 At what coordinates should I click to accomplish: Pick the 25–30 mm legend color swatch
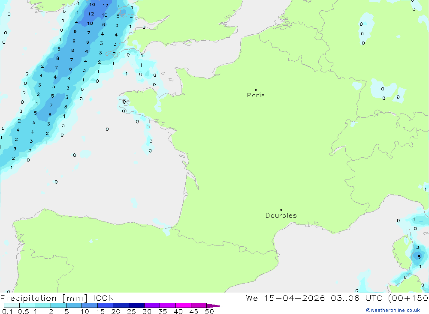click(136, 305)
